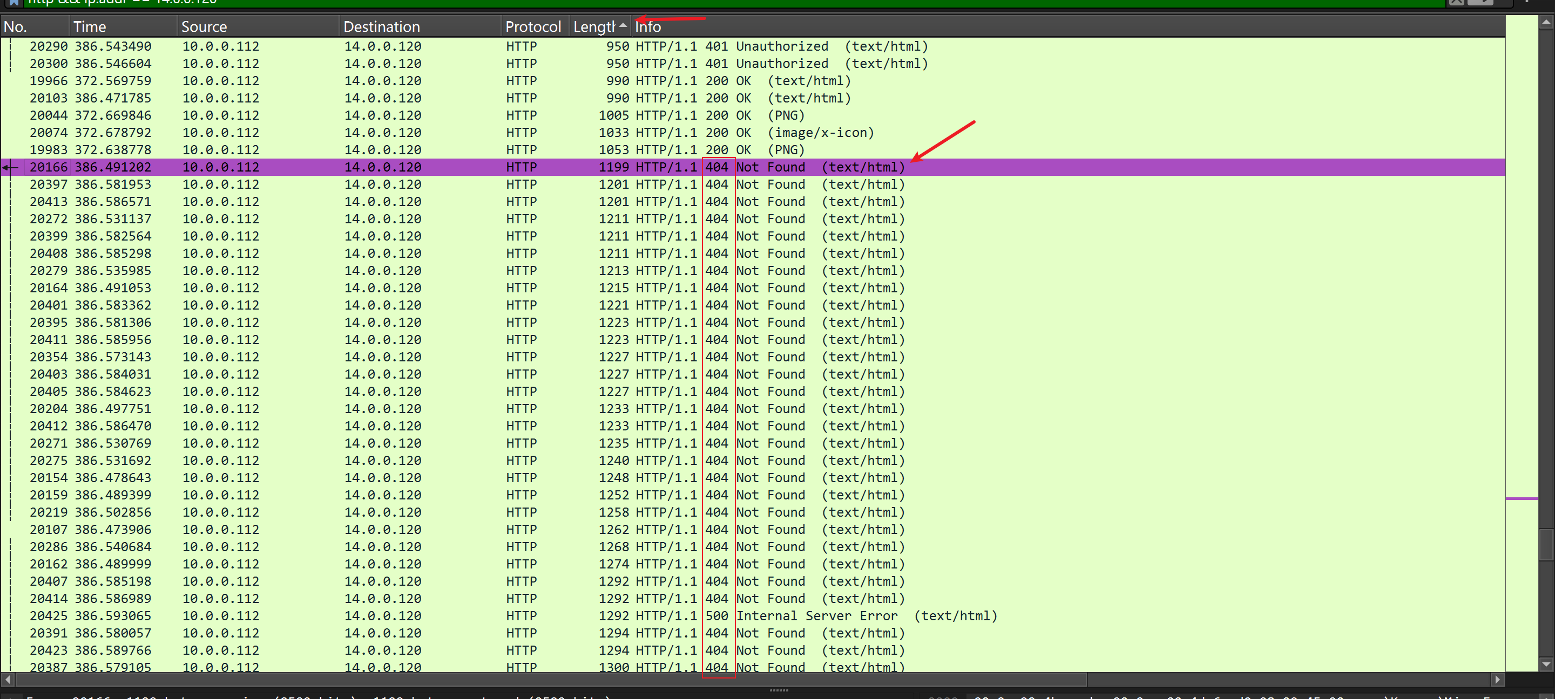The image size is (1555, 699).
Task: Click vertical scrollbar down arrow
Action: [1545, 664]
